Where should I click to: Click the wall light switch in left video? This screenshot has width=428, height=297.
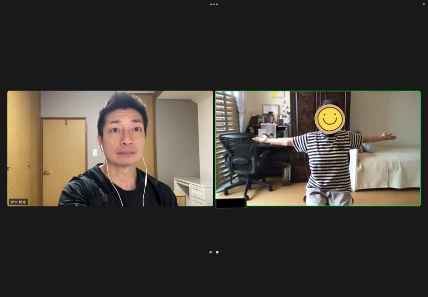coord(95,152)
